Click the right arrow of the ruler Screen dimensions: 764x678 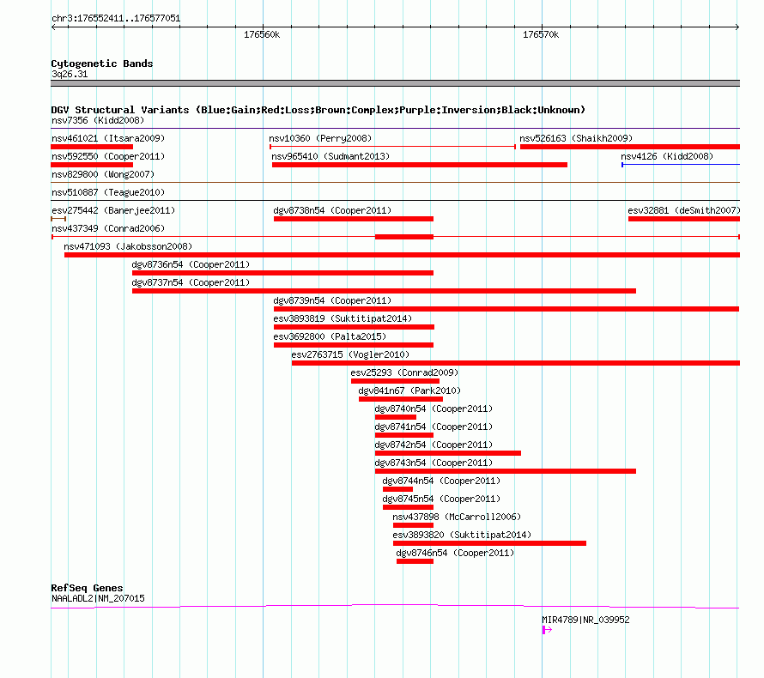[737, 27]
